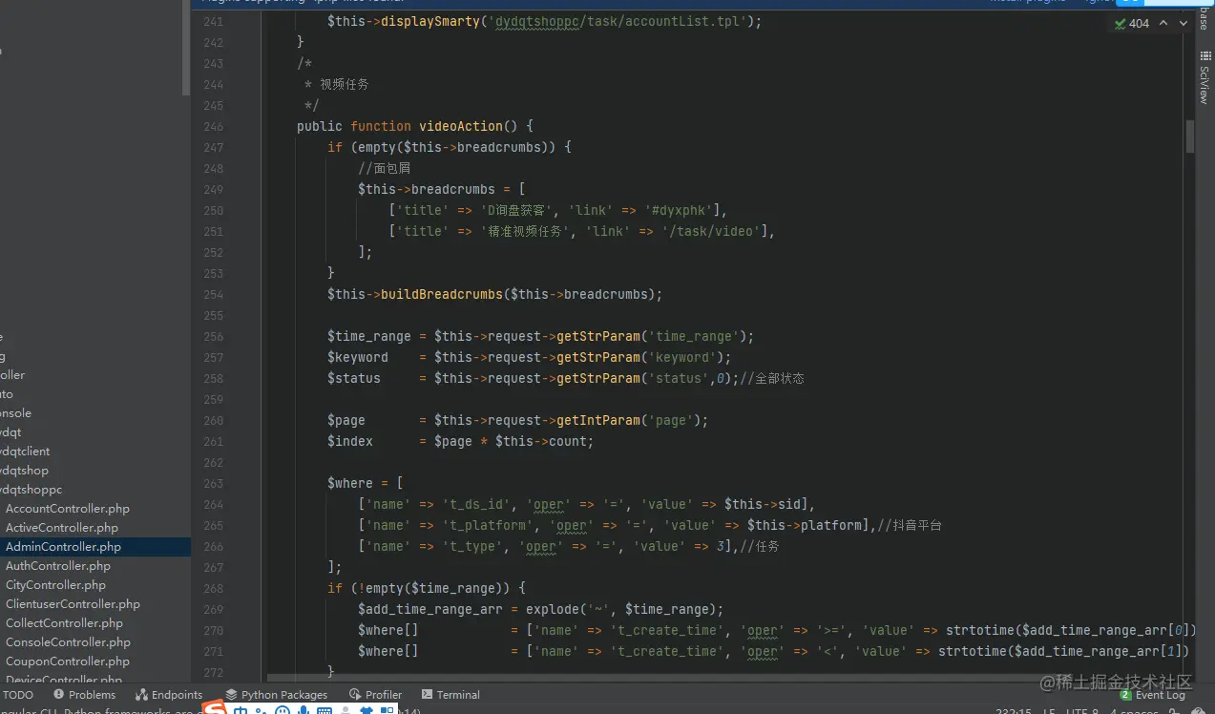
Task: Click the 't_ds_id' string on line 264
Action: coord(476,504)
